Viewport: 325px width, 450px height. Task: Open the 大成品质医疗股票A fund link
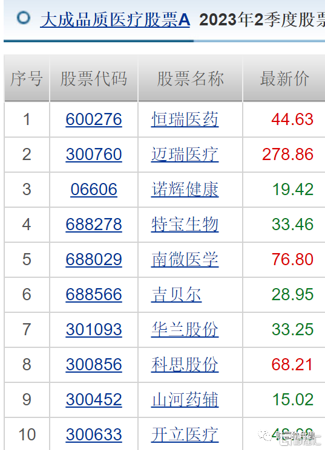point(115,20)
